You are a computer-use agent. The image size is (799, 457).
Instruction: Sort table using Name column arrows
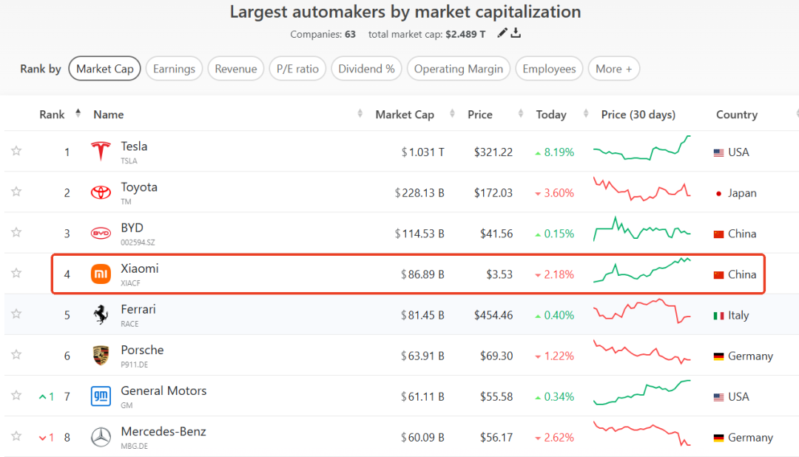click(x=360, y=113)
